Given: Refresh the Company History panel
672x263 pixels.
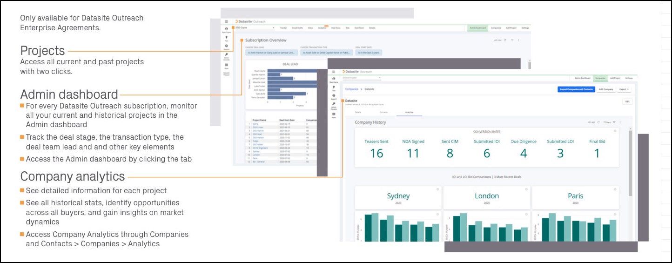Looking at the screenshot, I should 598,122.
